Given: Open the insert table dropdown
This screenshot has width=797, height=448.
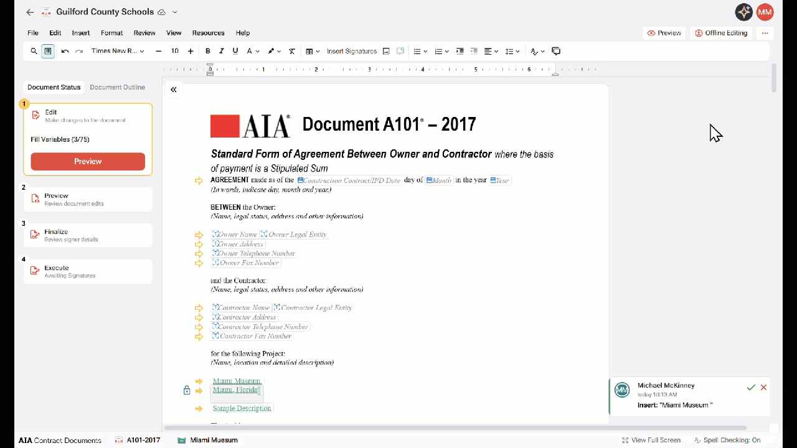Looking at the screenshot, I should 313,52.
